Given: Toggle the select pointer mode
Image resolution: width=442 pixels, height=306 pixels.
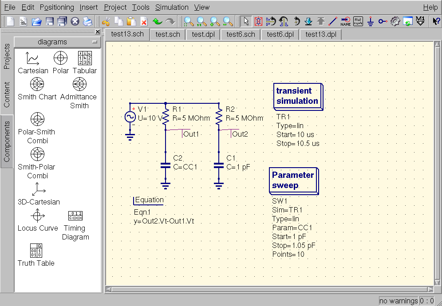Looking at the screenshot, I should [246, 21].
